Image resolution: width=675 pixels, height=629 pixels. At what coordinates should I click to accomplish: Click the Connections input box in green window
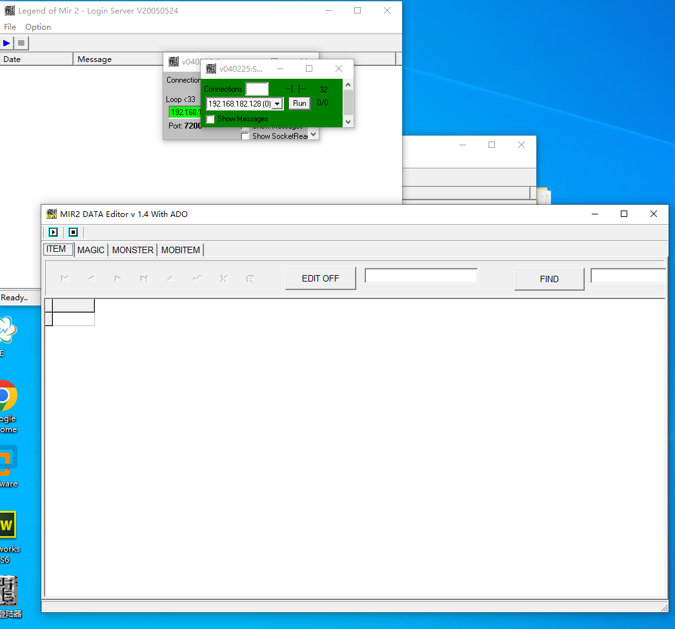(257, 88)
